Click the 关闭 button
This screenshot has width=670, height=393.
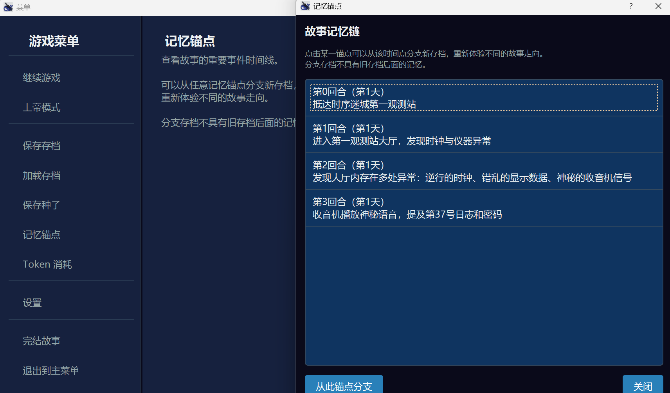(643, 385)
